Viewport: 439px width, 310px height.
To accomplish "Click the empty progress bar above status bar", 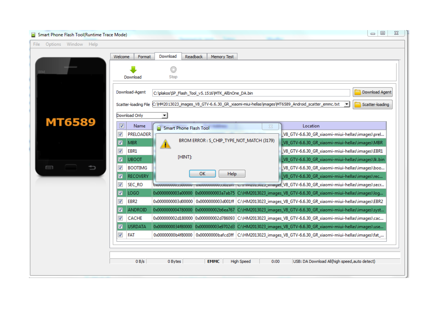I will [255, 255].
